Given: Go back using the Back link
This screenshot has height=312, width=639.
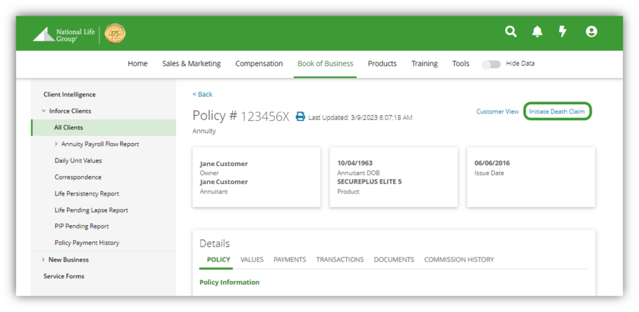Looking at the screenshot, I should tap(202, 94).
